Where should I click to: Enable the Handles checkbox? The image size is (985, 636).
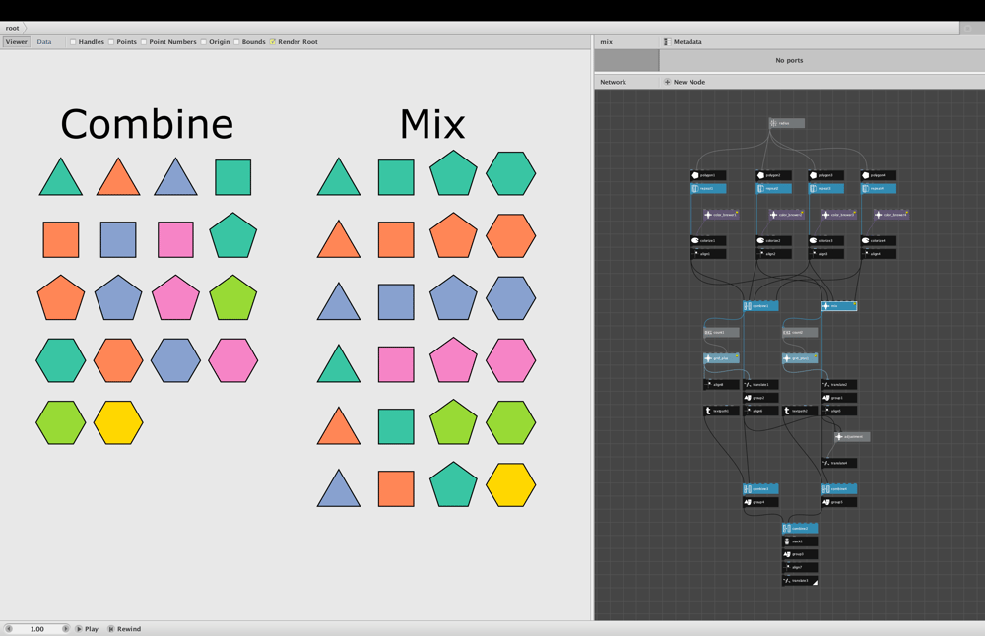(73, 42)
